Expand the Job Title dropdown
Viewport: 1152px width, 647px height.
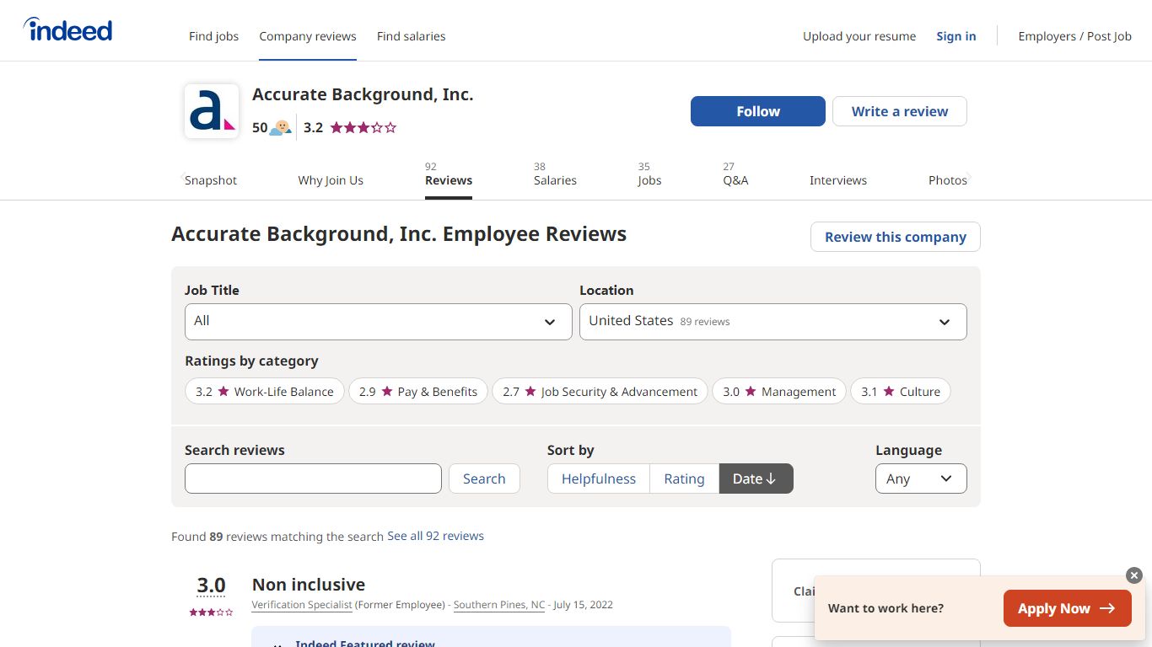pyautogui.click(x=379, y=322)
